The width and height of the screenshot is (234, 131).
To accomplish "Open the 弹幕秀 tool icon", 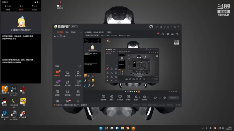I will [x=78, y=93].
